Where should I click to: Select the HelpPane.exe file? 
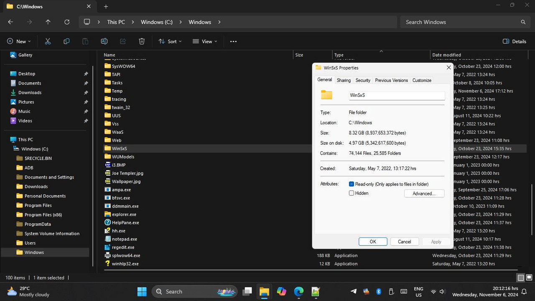pos(125,222)
